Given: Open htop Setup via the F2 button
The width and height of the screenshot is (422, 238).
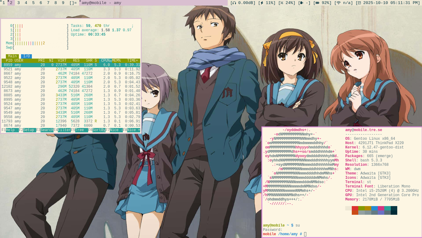Looking at the screenshot, I should coord(28,130).
